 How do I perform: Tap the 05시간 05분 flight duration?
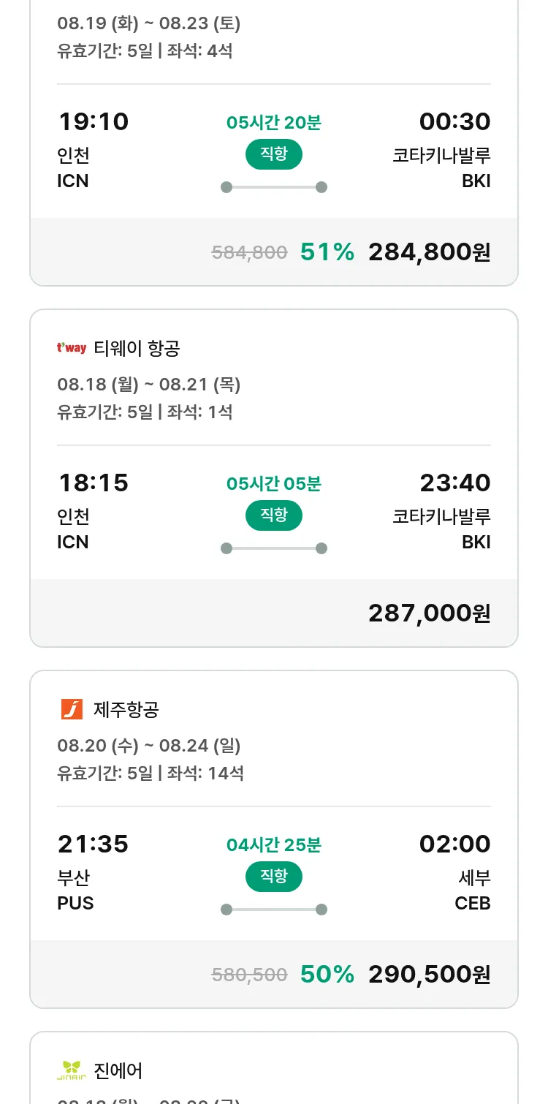(x=273, y=484)
